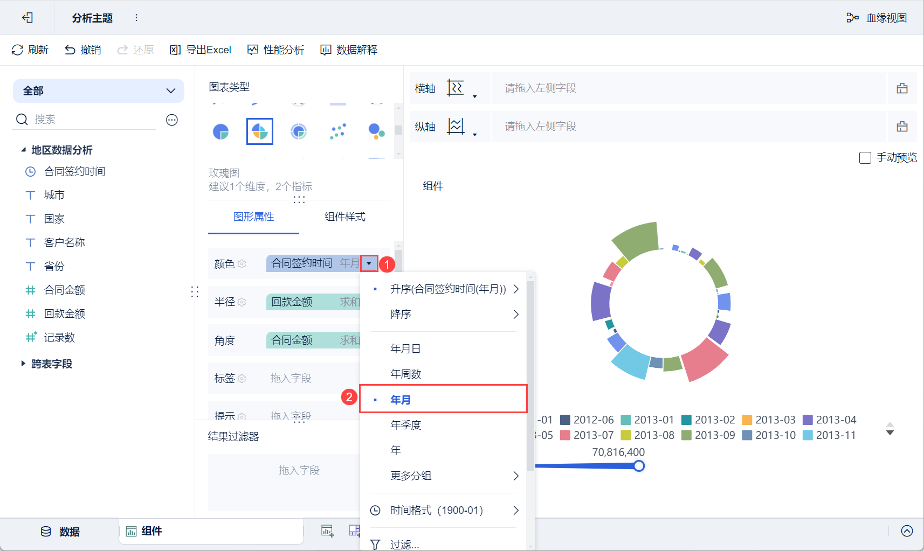Enable the 手动预览 checkbox
The image size is (924, 551).
[865, 158]
